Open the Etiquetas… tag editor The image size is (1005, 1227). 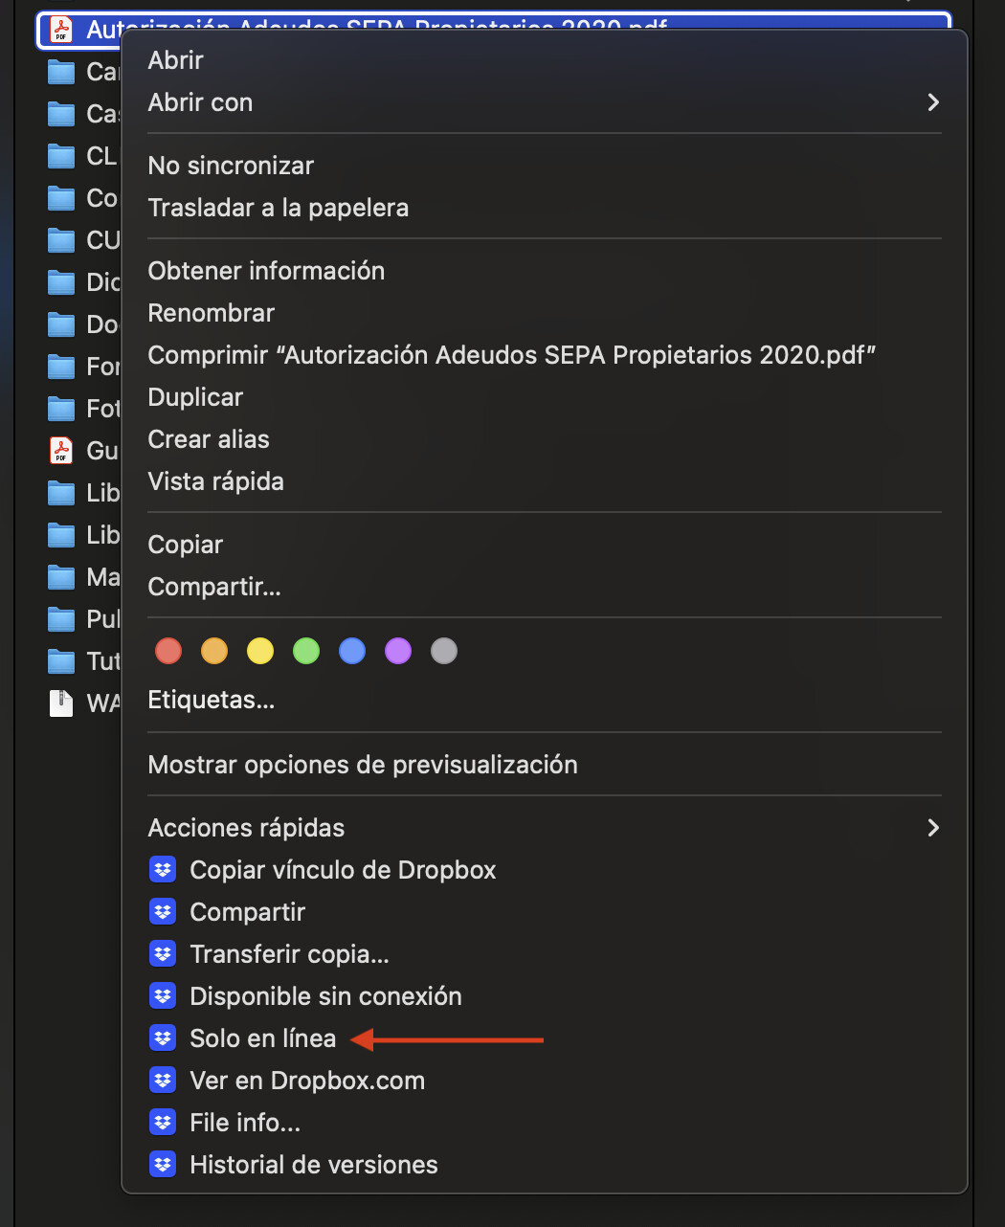212,701
